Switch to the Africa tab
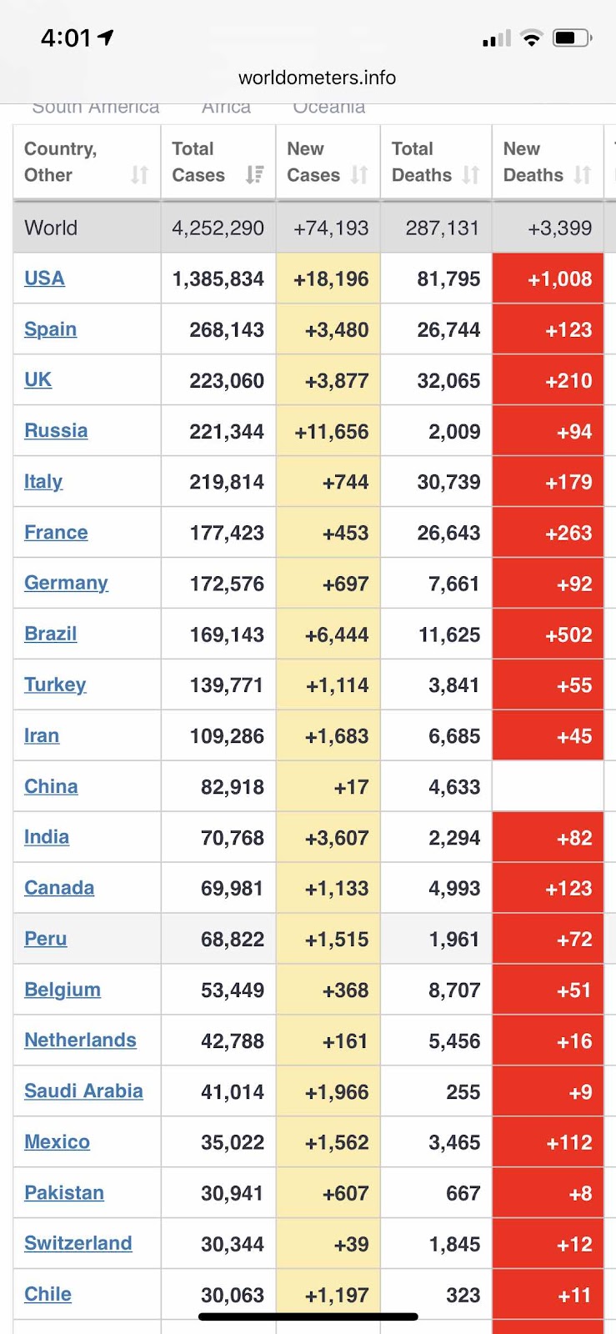616x1334 pixels. tap(226, 108)
